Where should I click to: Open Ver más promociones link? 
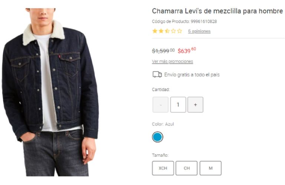point(172,62)
